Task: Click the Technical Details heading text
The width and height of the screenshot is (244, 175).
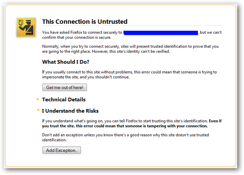Action: pos(64,100)
